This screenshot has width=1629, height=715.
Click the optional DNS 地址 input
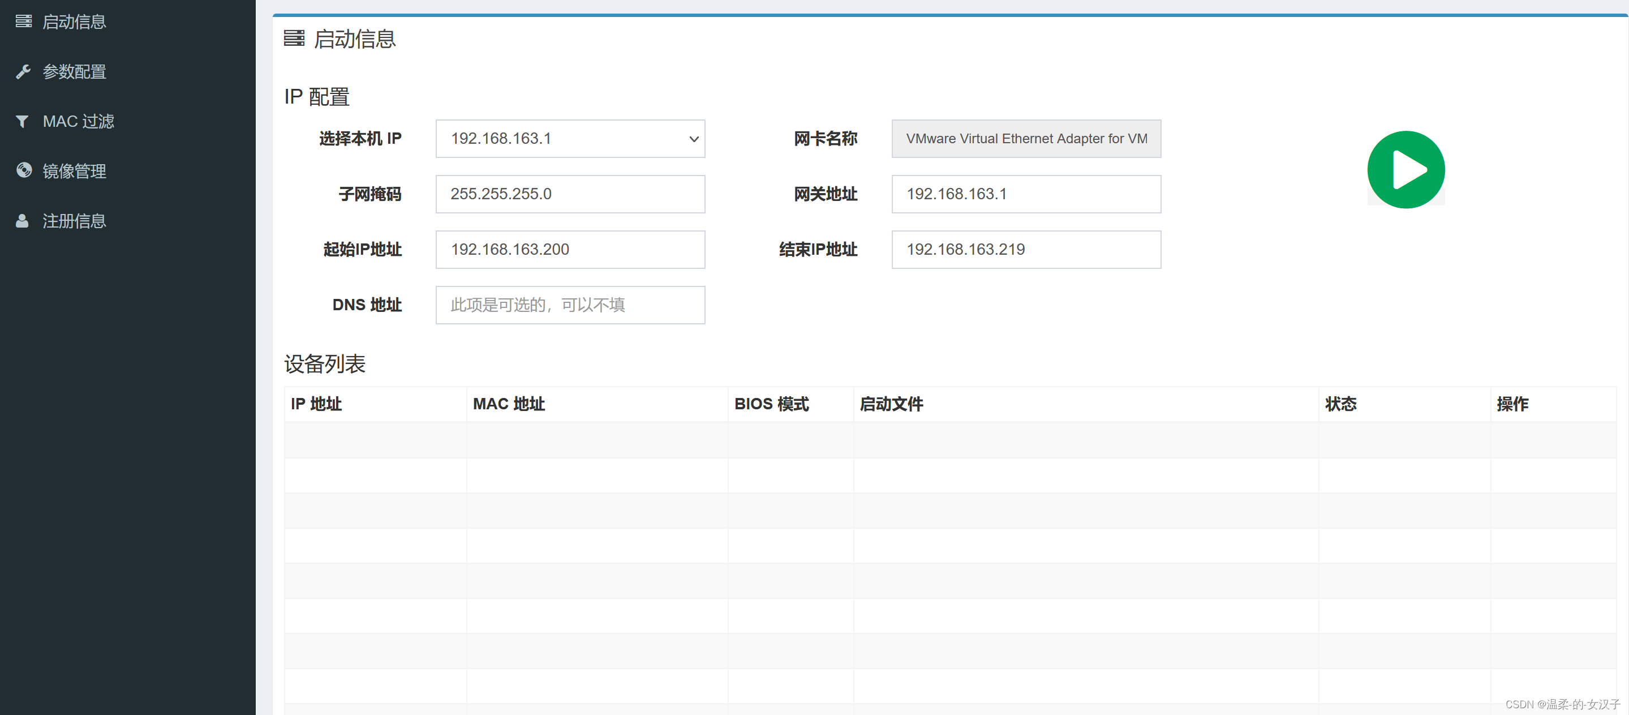pyautogui.click(x=570, y=305)
